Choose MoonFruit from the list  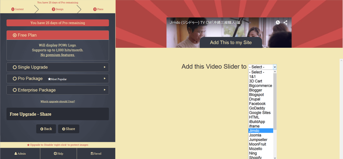pos(261,144)
